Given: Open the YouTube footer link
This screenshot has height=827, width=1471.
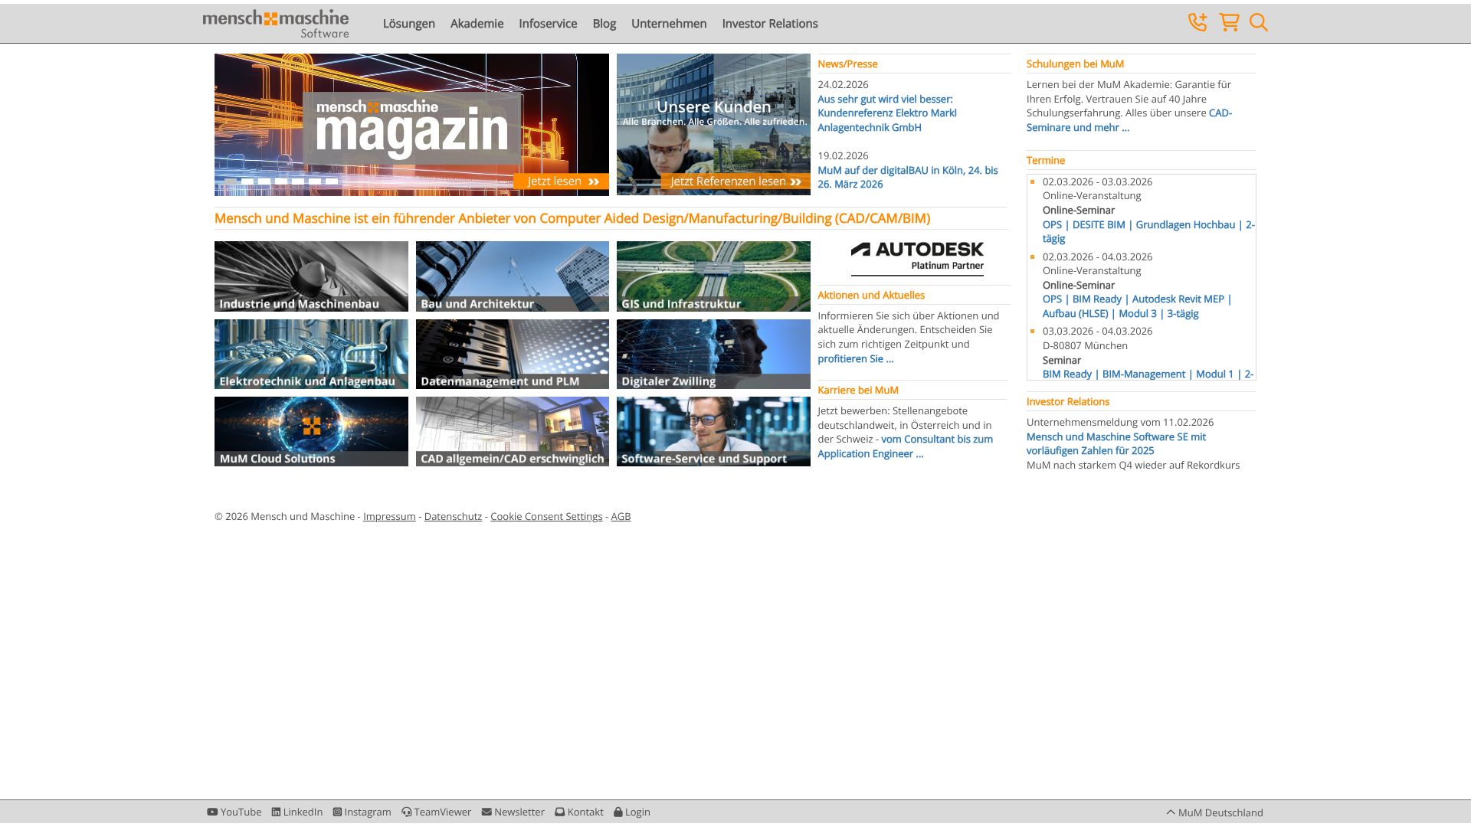Looking at the screenshot, I should tap(234, 812).
